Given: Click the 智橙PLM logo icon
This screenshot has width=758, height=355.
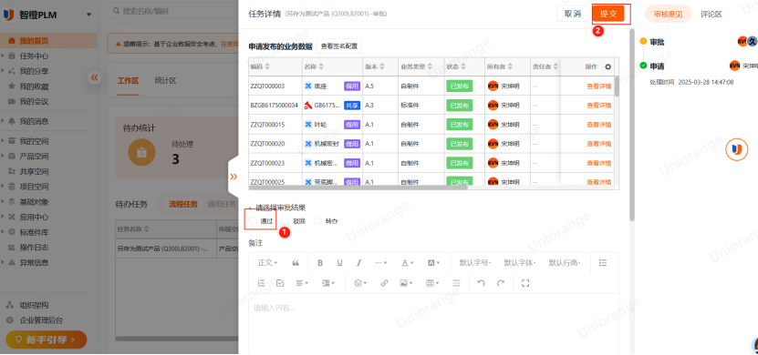Looking at the screenshot, I should (9, 15).
